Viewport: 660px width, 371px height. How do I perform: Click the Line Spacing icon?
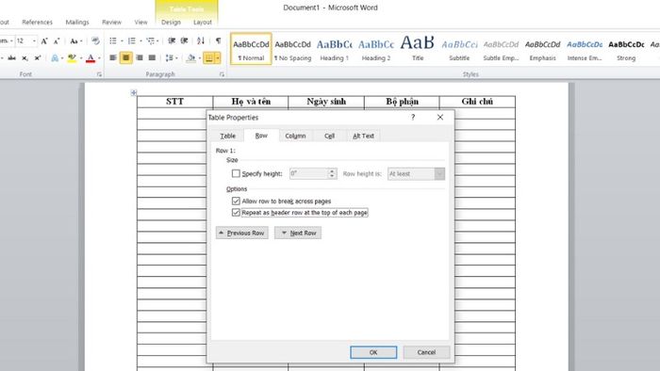pos(169,57)
